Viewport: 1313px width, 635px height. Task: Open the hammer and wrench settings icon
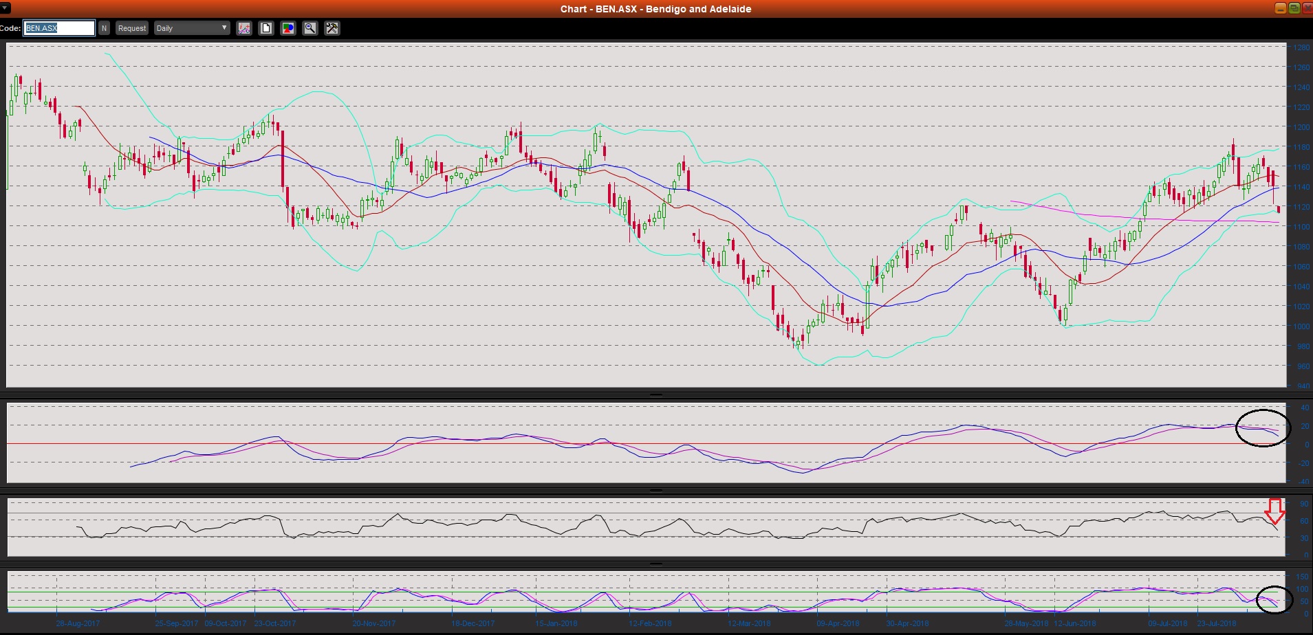coord(332,28)
